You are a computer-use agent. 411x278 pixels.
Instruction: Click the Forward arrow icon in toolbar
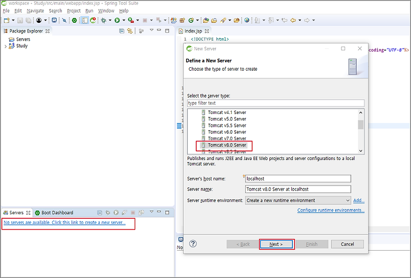tap(307, 20)
